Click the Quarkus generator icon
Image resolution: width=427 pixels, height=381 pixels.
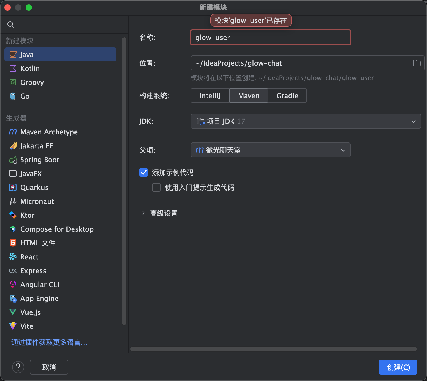pyautogui.click(x=13, y=188)
